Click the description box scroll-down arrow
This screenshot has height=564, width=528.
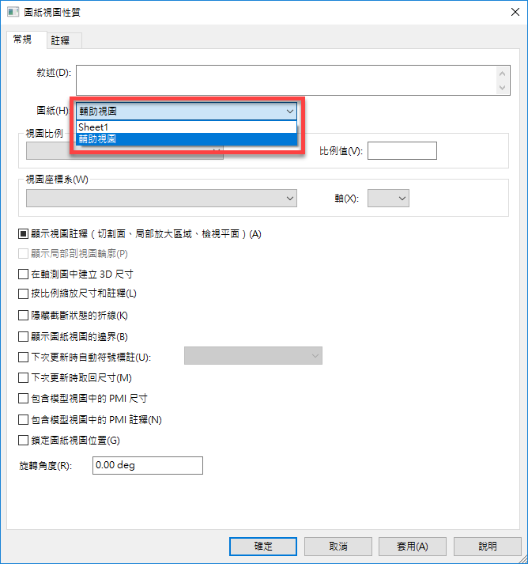click(x=502, y=87)
